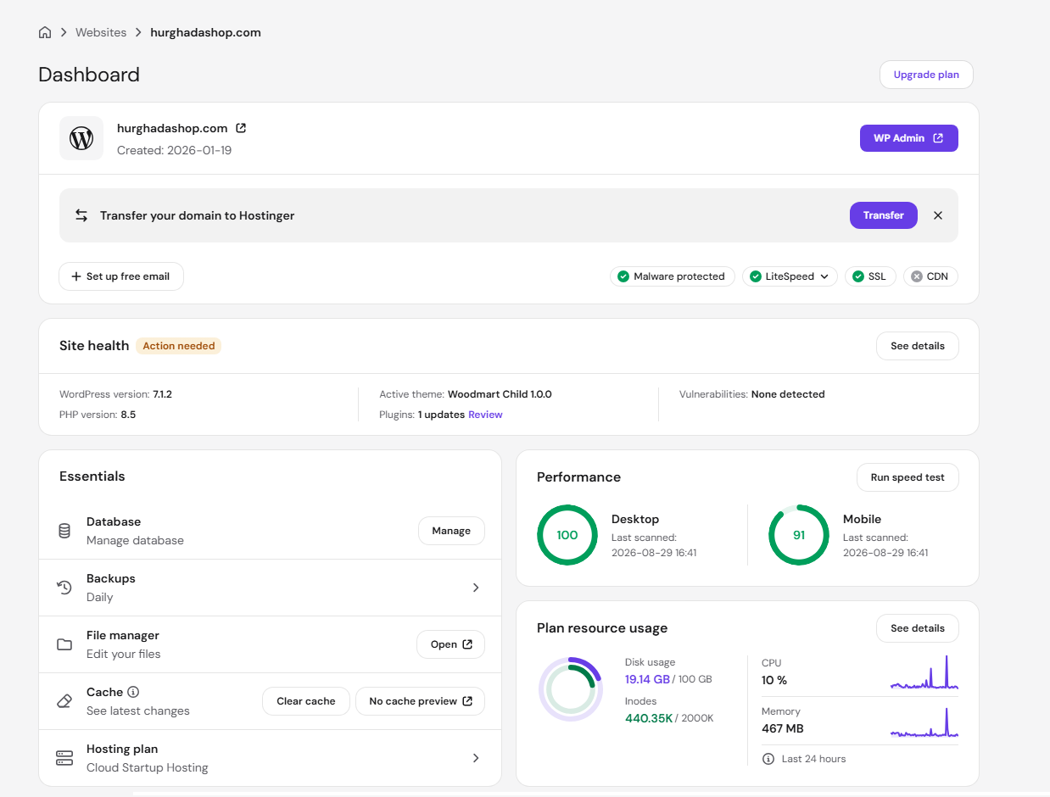This screenshot has width=1050, height=797.
Task: Click the transfer arrows icon in banner
Action: point(81,215)
